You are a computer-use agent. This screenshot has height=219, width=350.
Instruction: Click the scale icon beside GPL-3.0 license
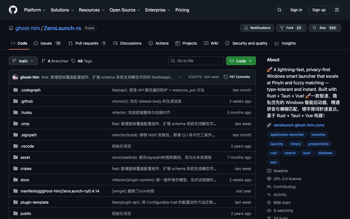click(x=269, y=179)
